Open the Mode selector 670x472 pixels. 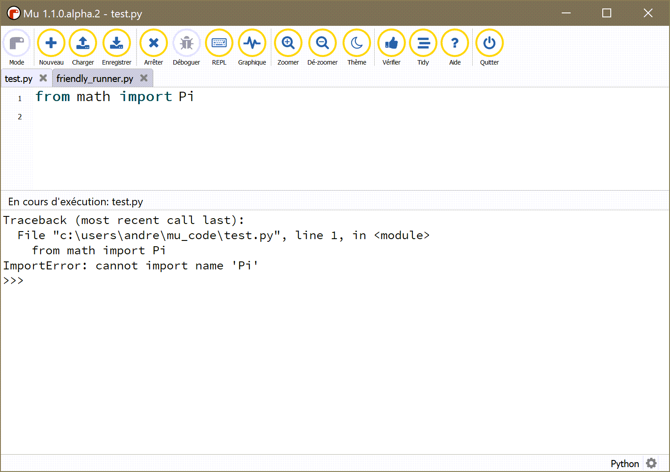[17, 48]
